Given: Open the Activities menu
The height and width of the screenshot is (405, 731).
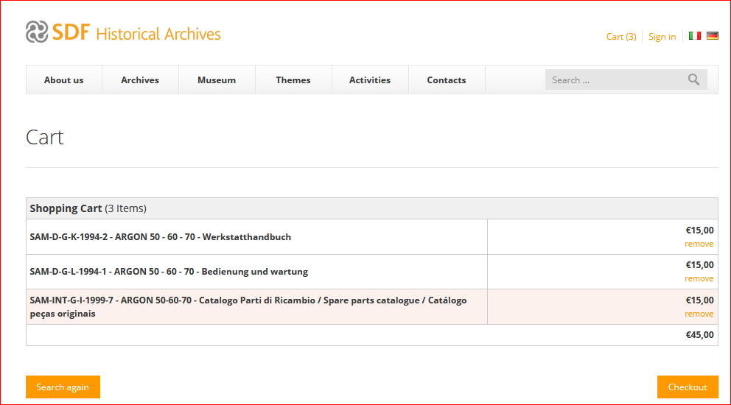Looking at the screenshot, I should tap(370, 80).
